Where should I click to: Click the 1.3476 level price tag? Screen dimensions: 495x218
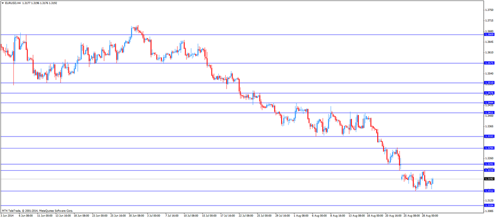489,93
